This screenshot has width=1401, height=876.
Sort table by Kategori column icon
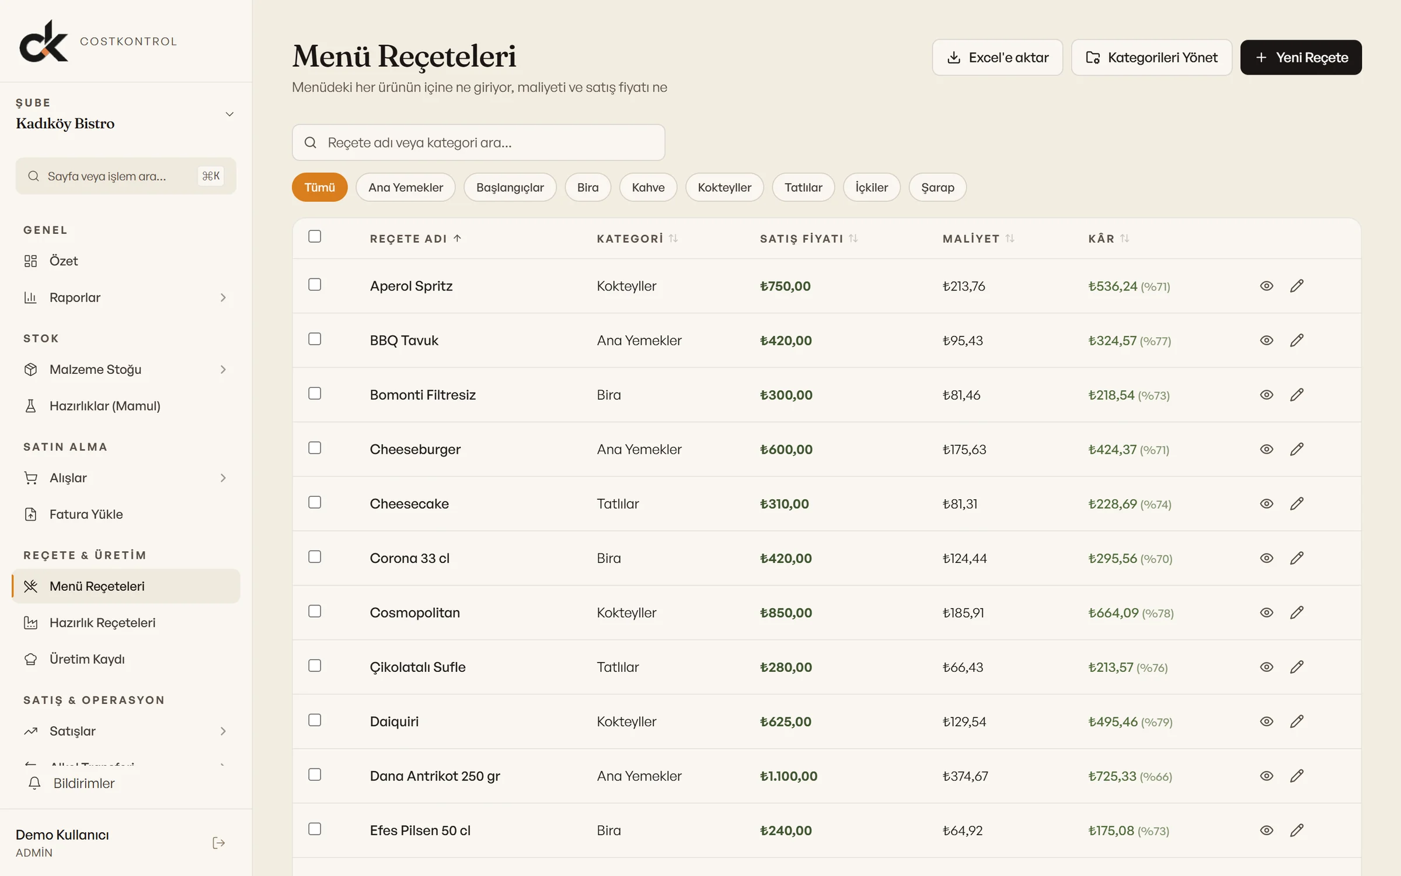coord(673,238)
